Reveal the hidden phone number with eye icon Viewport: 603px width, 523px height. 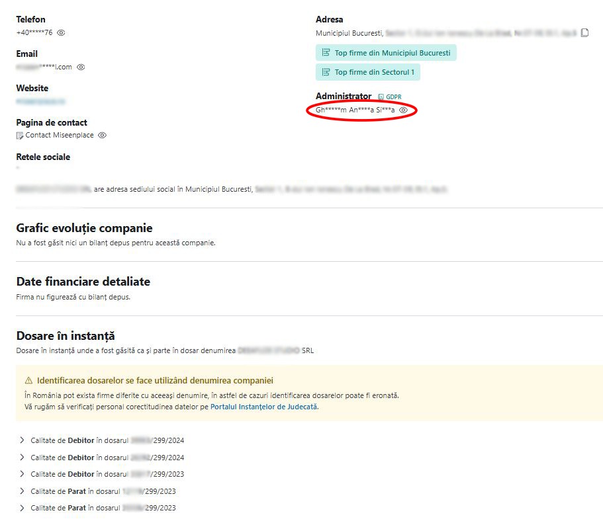pyautogui.click(x=61, y=32)
